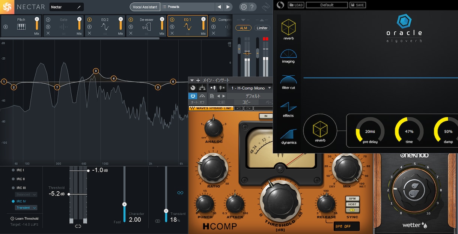Bypass the De-esser module power toggle
458x234 pixels.
click(131, 20)
